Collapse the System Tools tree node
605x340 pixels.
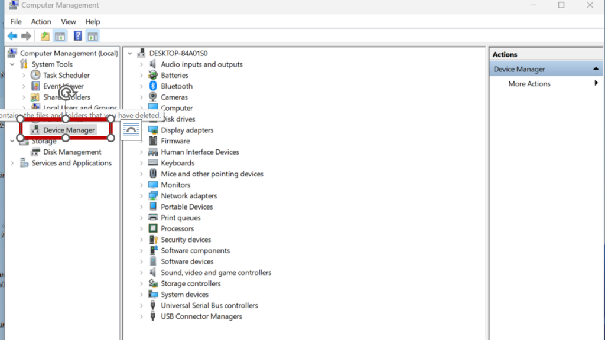click(x=12, y=64)
